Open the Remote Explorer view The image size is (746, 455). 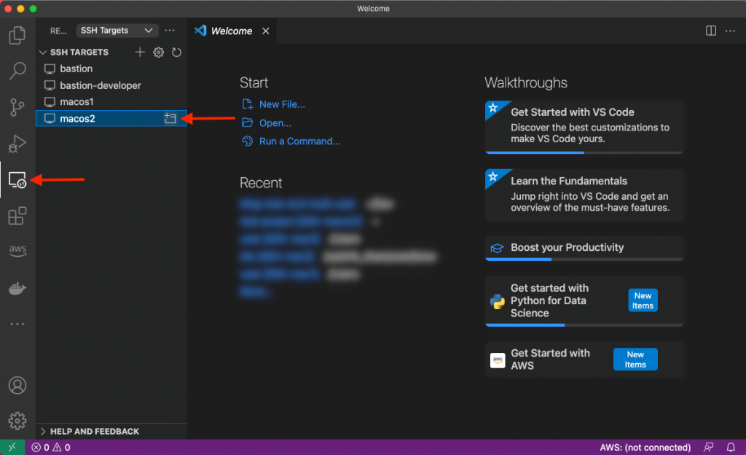point(17,179)
